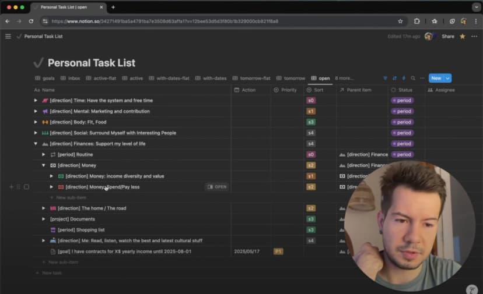Click the sort arrows icon in the toolbar
The height and width of the screenshot is (294, 483).
pos(394,78)
